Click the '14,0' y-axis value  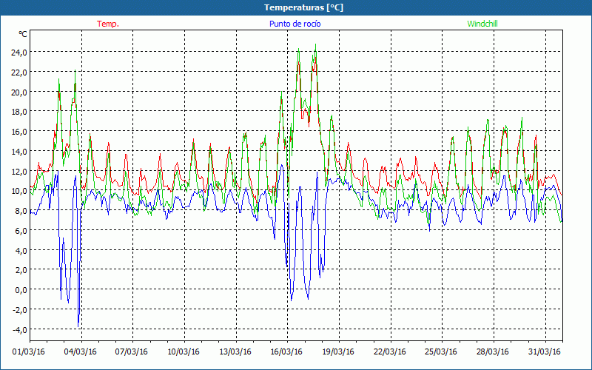tap(19, 152)
